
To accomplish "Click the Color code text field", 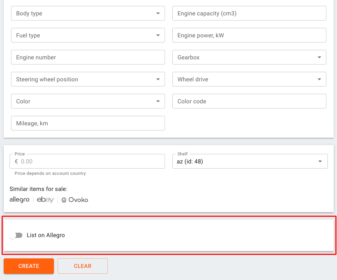I will (x=249, y=101).
